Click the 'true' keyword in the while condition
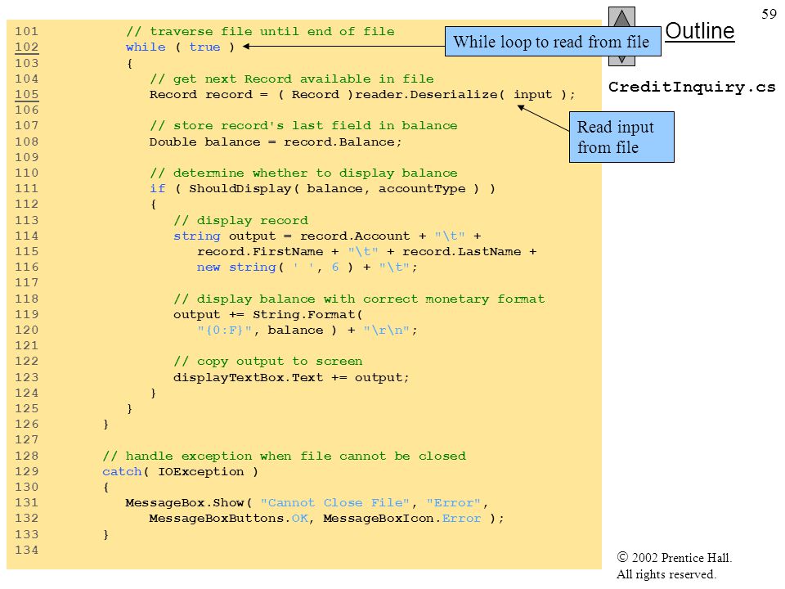The width and height of the screenshot is (785, 589). [204, 47]
